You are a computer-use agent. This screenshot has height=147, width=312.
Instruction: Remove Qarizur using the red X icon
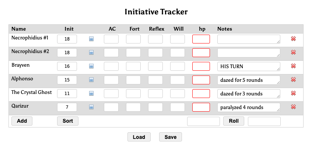(293, 107)
